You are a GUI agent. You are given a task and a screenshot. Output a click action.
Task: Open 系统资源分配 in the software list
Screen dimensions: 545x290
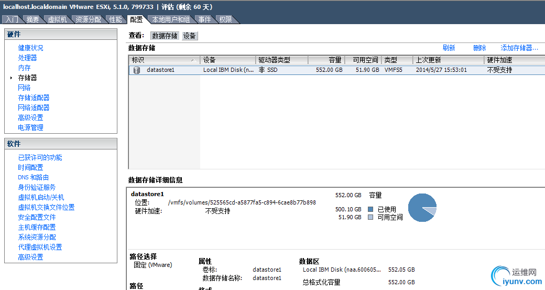pos(37,237)
